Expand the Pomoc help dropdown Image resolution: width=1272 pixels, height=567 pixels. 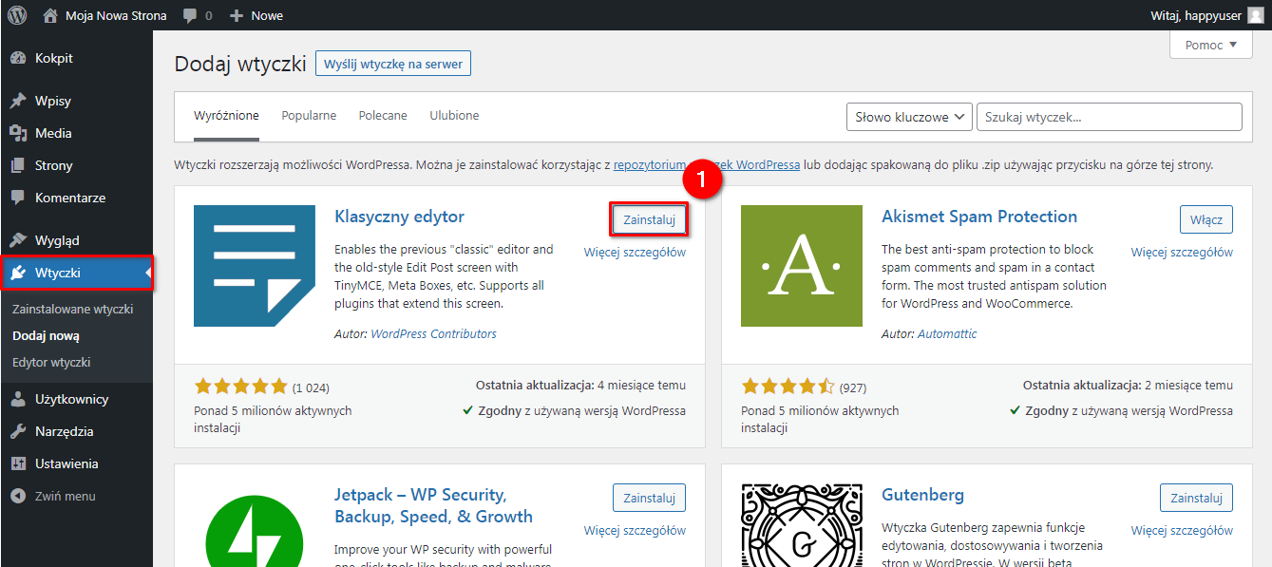pos(1211,45)
